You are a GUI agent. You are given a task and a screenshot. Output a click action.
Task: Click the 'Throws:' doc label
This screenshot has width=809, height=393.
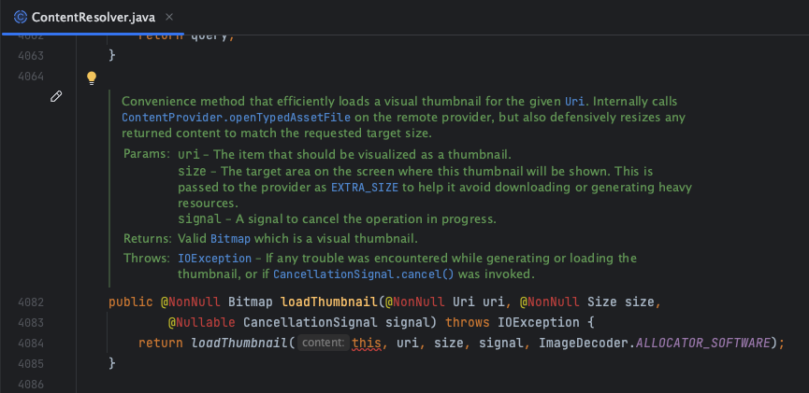[x=147, y=258]
